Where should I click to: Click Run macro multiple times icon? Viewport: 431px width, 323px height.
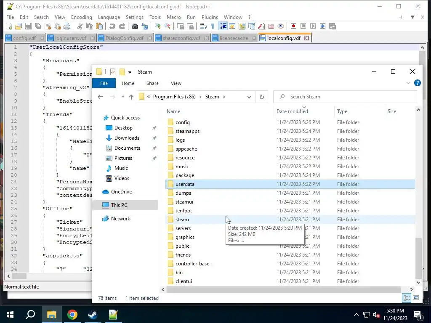point(322,26)
